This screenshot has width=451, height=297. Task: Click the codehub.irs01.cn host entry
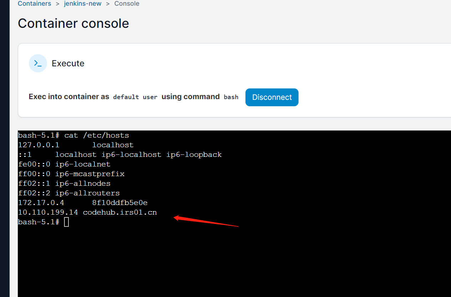120,212
